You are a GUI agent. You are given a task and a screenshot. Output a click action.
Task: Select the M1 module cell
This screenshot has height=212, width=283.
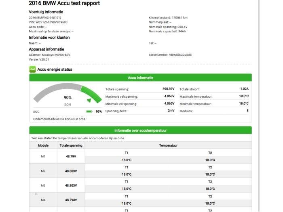pos(43,157)
